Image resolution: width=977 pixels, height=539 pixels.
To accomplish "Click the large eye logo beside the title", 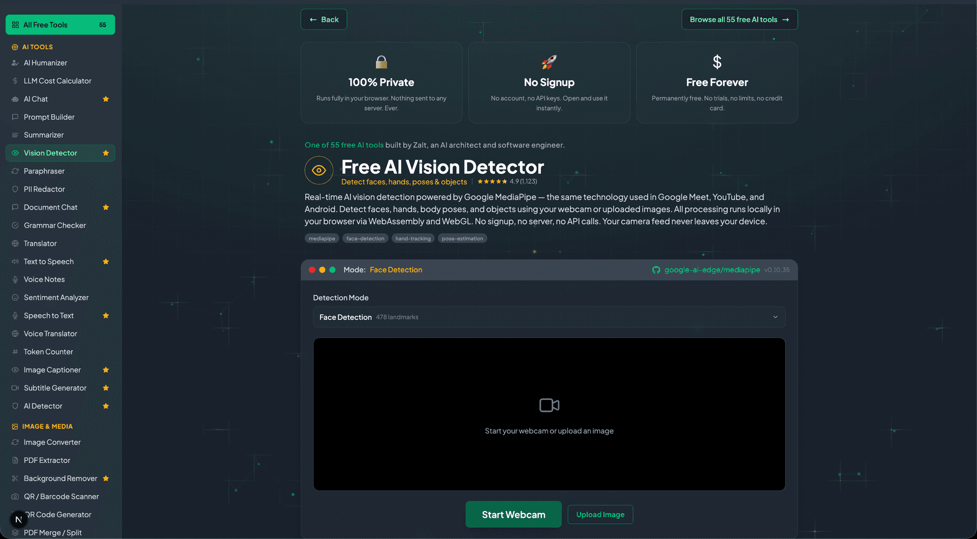I will pyautogui.click(x=319, y=170).
